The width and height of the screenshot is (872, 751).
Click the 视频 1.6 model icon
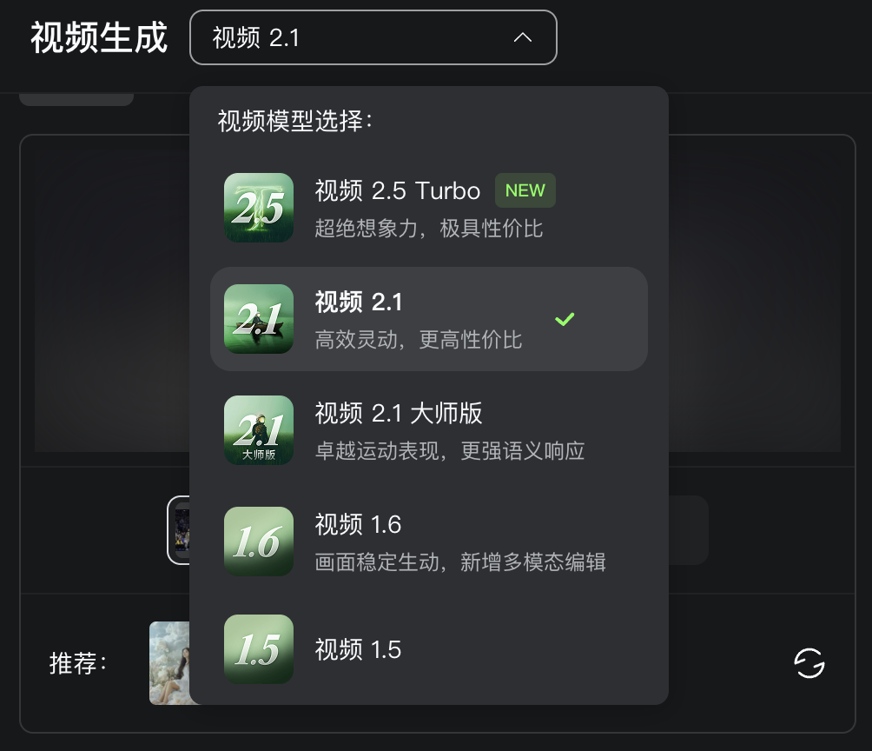pyautogui.click(x=259, y=542)
